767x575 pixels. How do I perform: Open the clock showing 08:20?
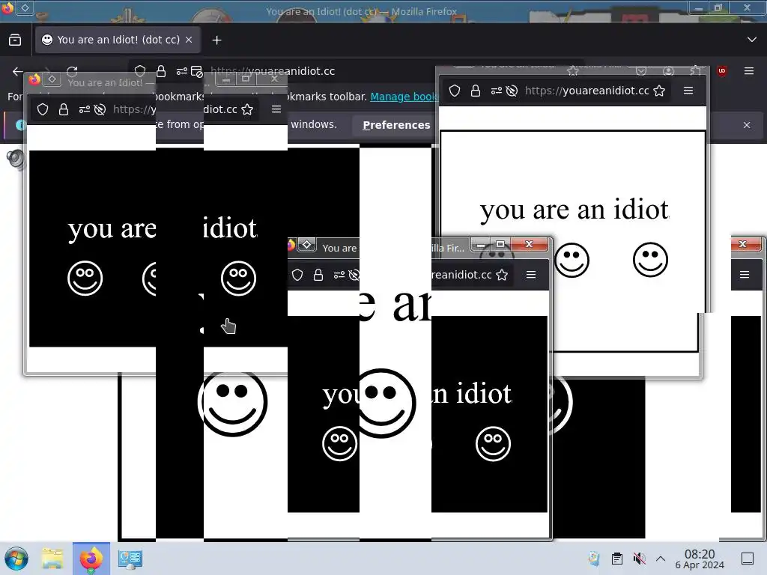click(x=700, y=559)
